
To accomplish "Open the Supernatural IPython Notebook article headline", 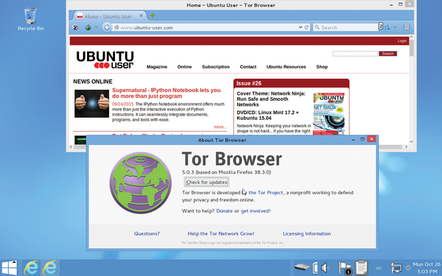I will pyautogui.click(x=166, y=93).
